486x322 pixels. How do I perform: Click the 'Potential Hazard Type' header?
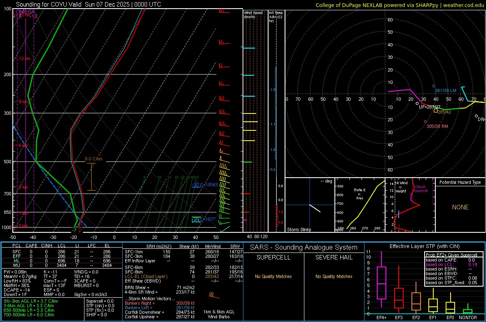click(x=460, y=182)
